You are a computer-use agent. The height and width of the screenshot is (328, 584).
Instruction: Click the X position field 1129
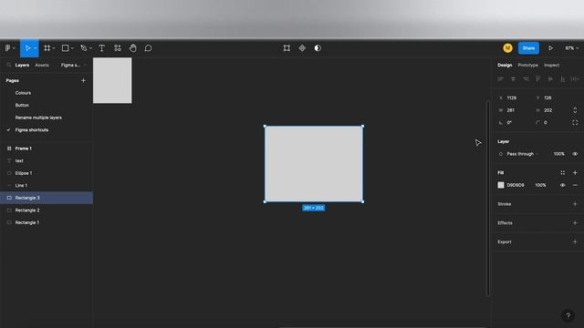(512, 97)
